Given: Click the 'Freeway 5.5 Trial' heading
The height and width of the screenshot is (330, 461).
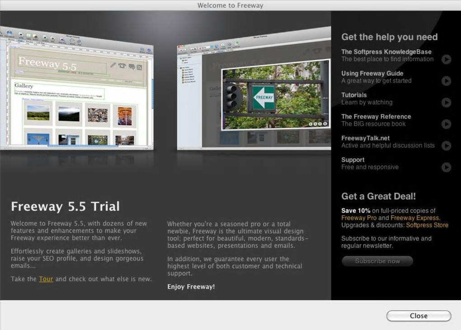Looking at the screenshot, I should point(65,206).
